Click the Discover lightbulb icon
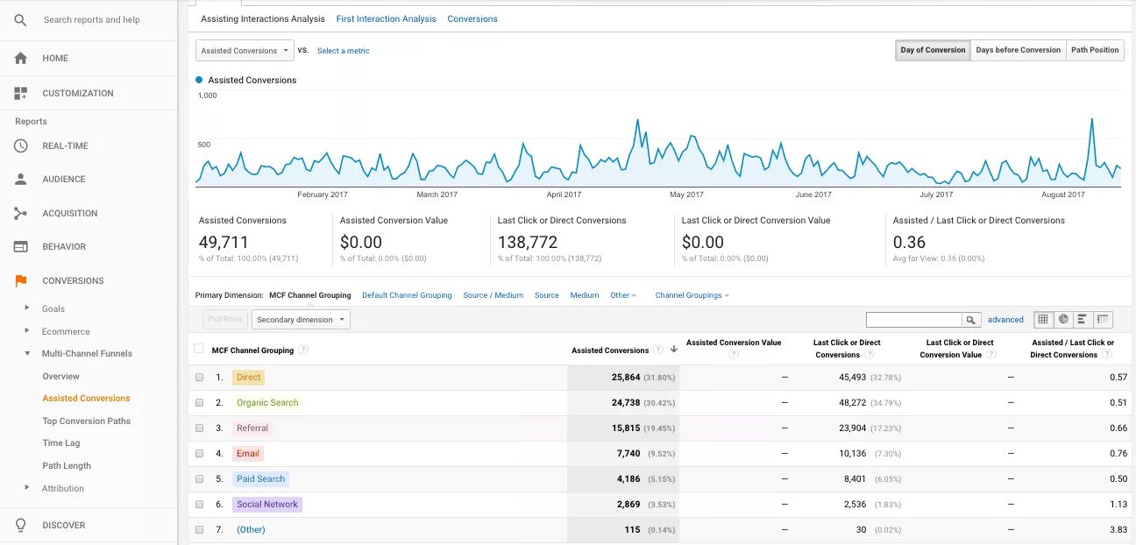1136x545 pixels. pos(21,525)
